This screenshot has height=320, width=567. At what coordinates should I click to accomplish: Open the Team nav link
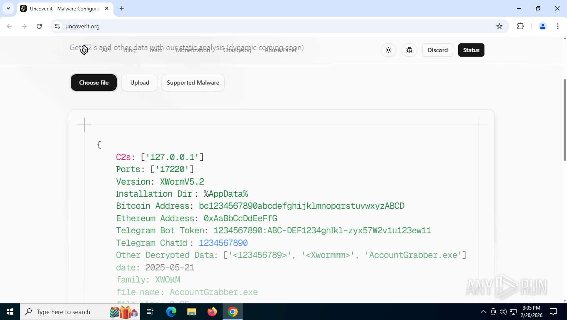[x=156, y=50]
